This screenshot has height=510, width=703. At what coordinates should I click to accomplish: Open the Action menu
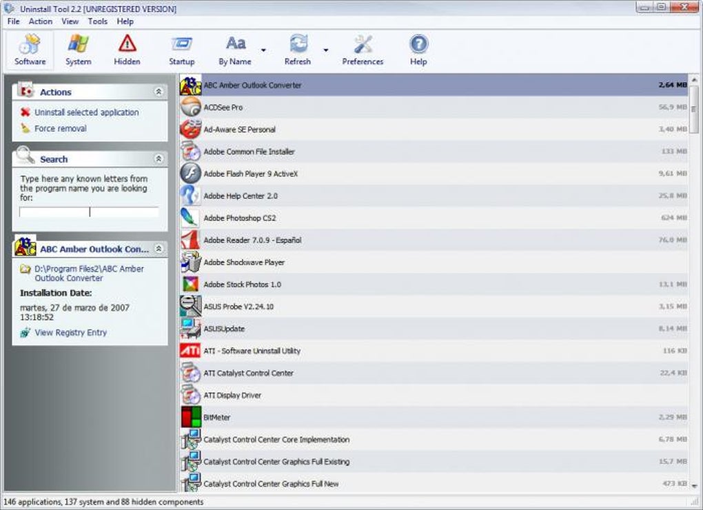pyautogui.click(x=41, y=21)
